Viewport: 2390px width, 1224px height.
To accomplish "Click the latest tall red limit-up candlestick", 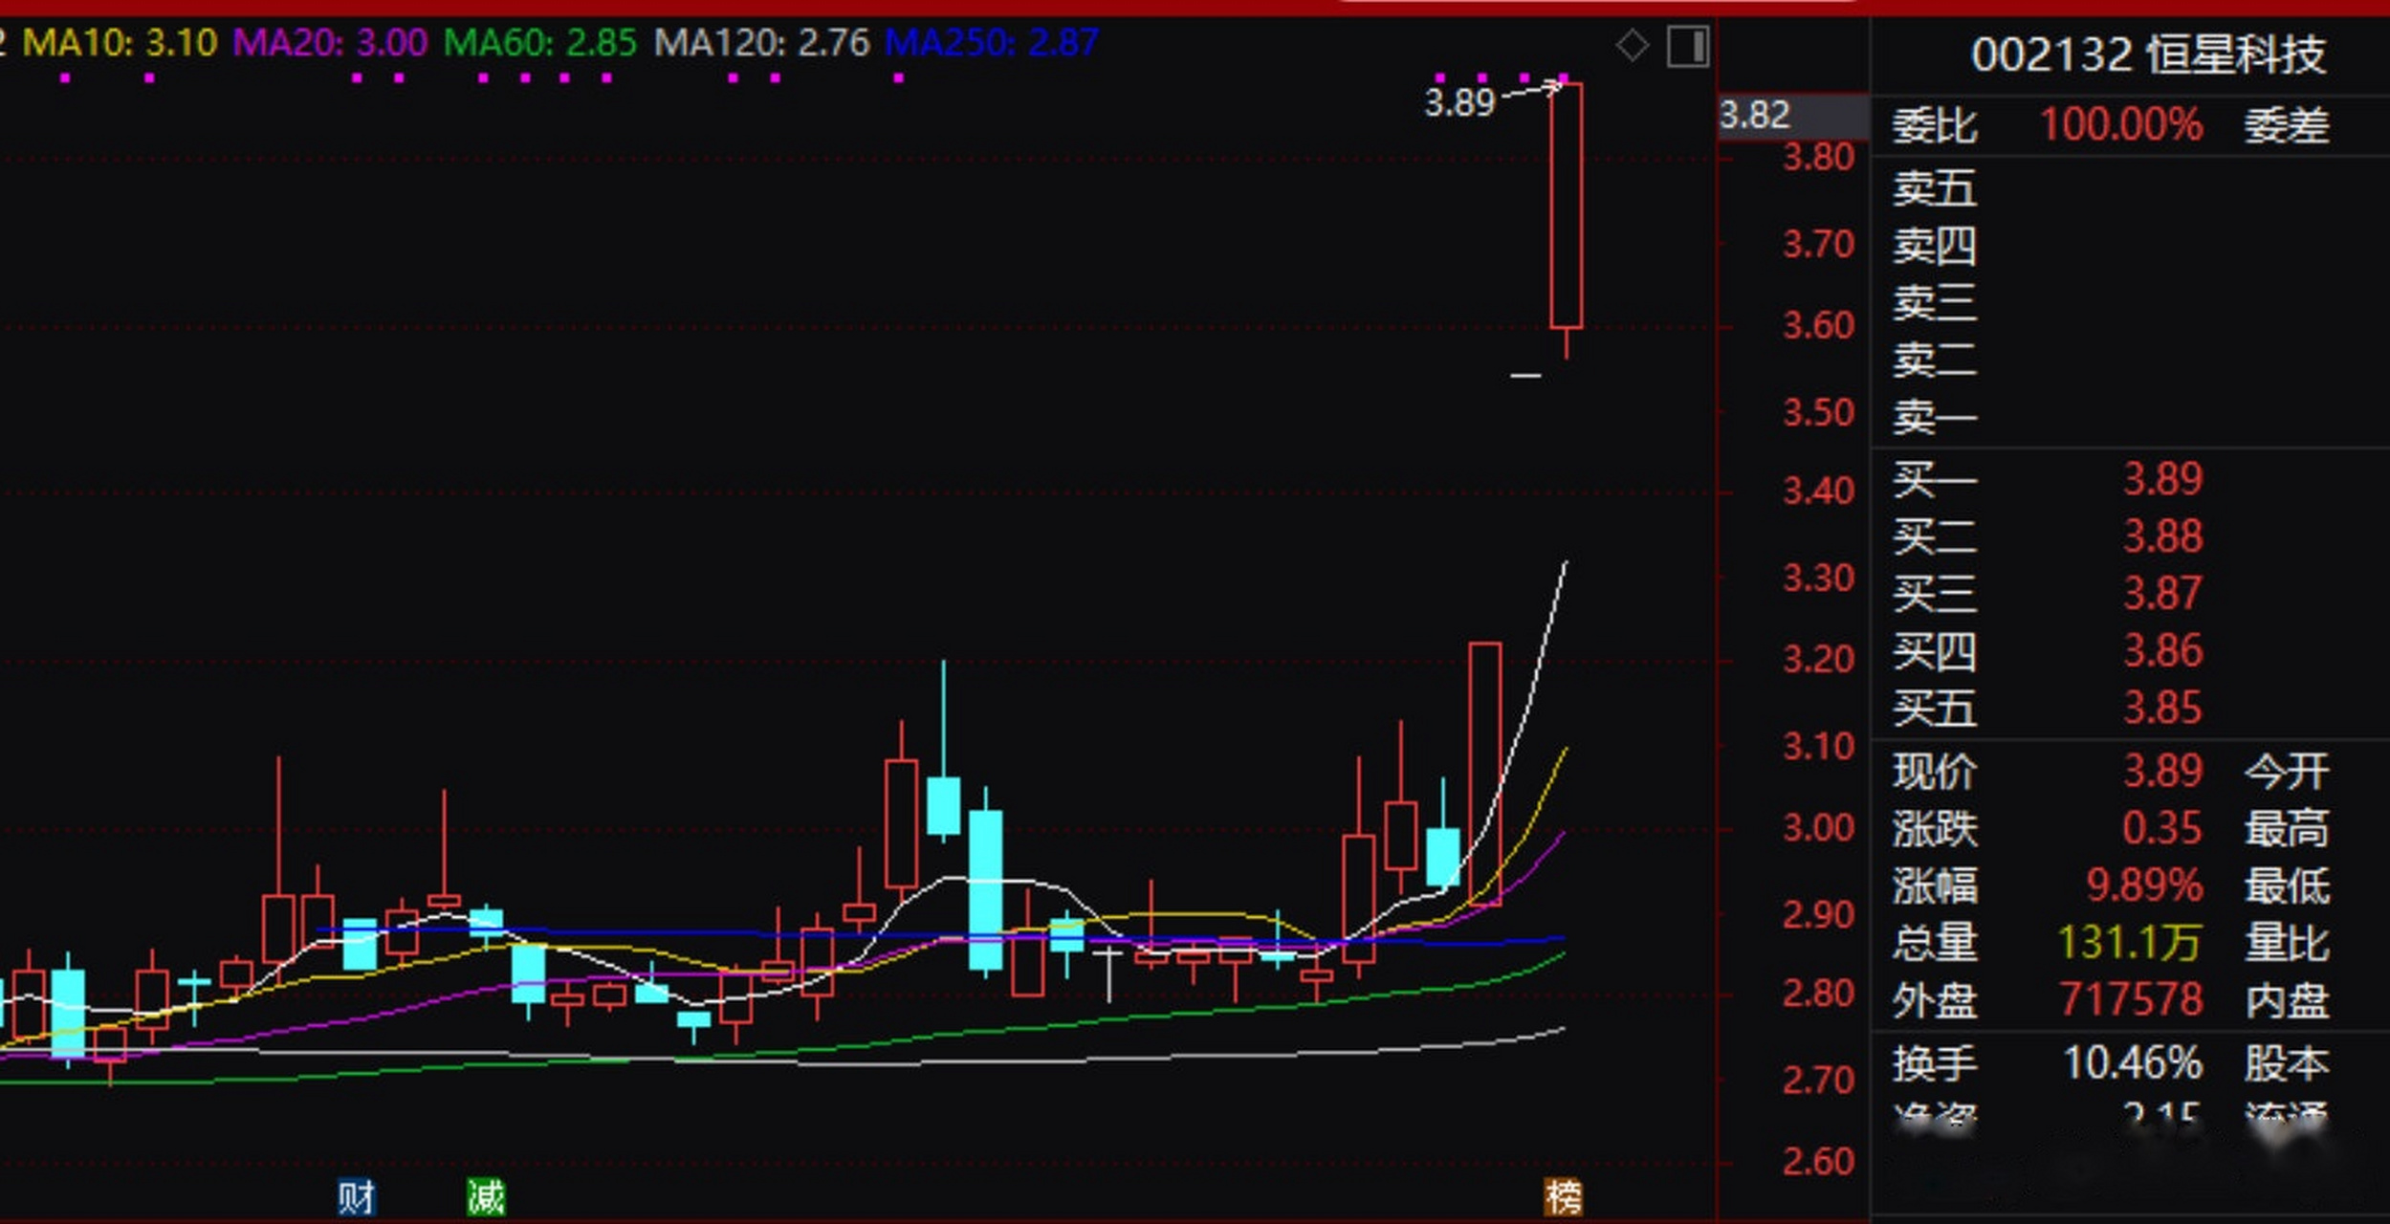I will [x=1566, y=206].
